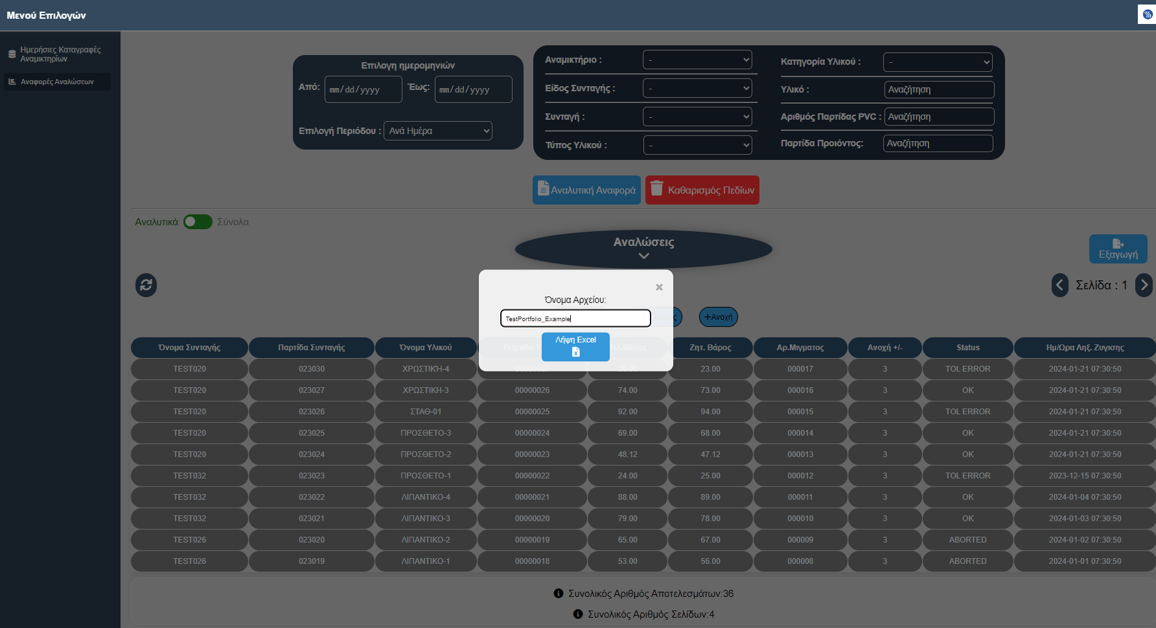The height and width of the screenshot is (628, 1156).
Task: Open the Αναμικτήριο dropdown
Action: (x=697, y=60)
